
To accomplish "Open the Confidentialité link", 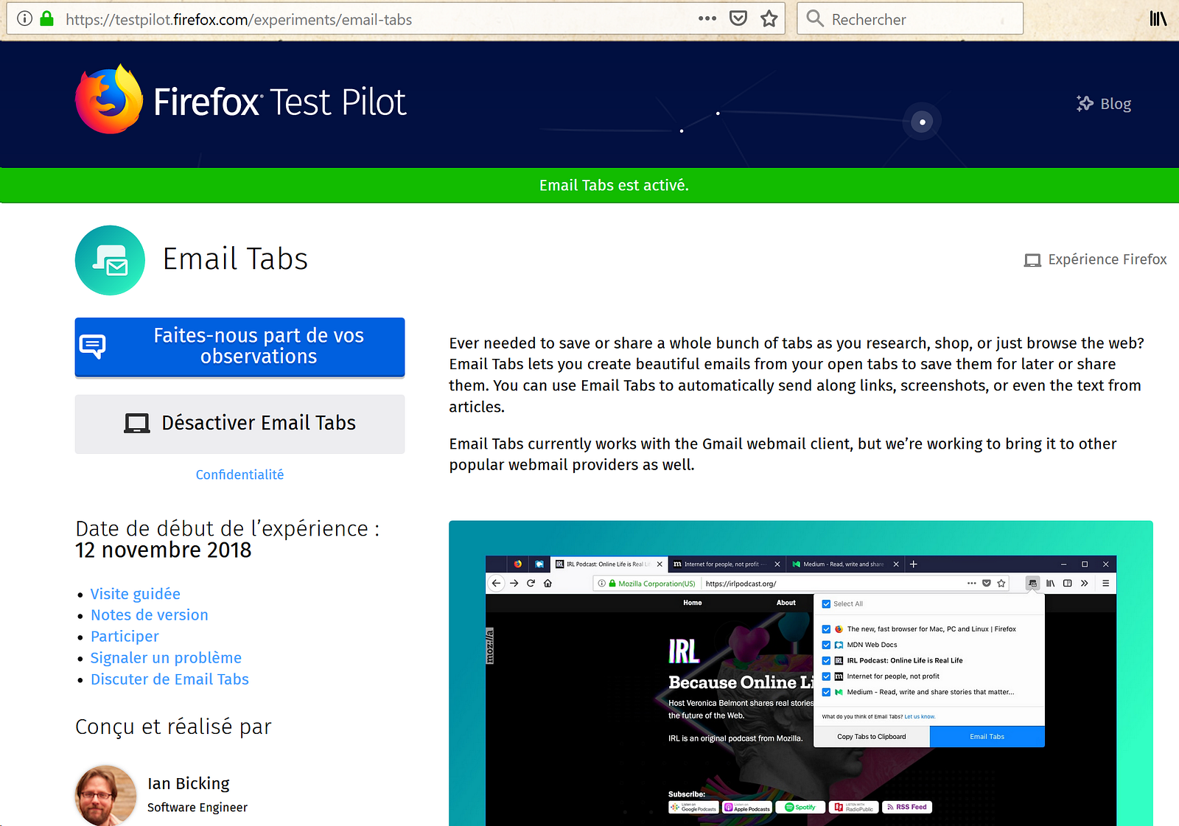I will pos(239,475).
